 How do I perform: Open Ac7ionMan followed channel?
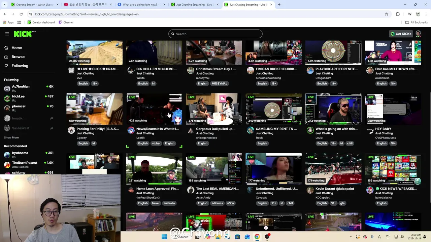(x=29, y=89)
